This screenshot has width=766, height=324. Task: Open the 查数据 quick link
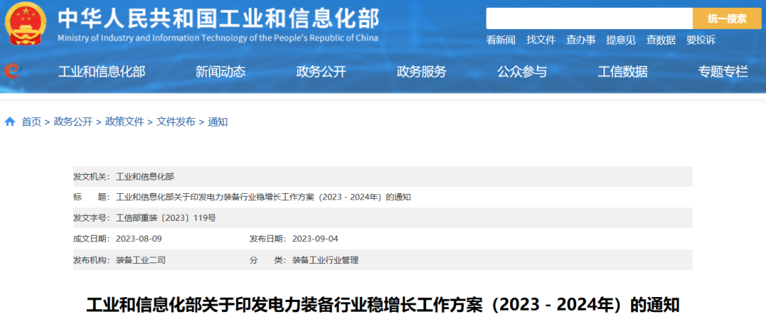point(661,40)
